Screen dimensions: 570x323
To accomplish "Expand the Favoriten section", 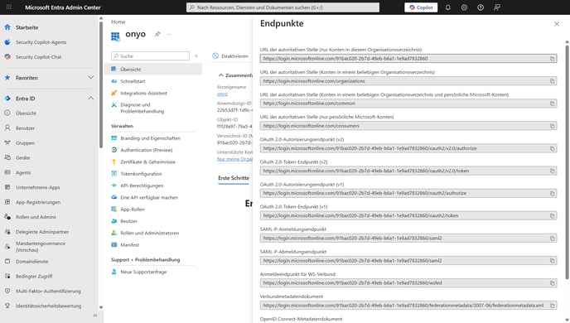I will pyautogui.click(x=90, y=77).
